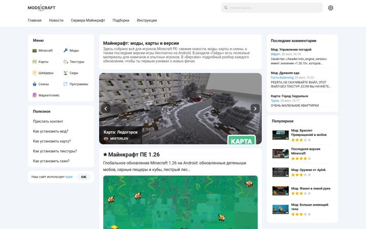This screenshot has height=229, width=366.
Task: Click the Шейдеры sun icon
Action: coord(35,73)
